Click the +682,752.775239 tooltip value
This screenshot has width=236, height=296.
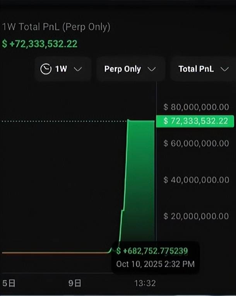pos(152,251)
